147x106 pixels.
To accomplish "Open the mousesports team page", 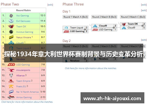I will (x=23, y=70).
